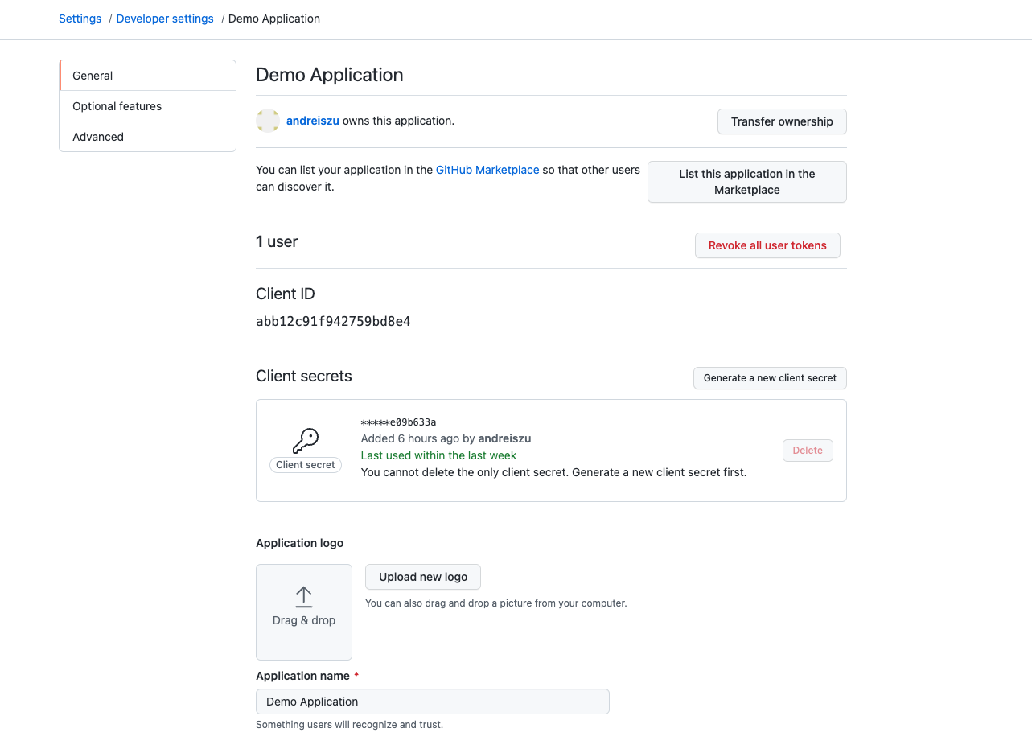
Task: Click the Client ID value text
Action: [x=333, y=322]
